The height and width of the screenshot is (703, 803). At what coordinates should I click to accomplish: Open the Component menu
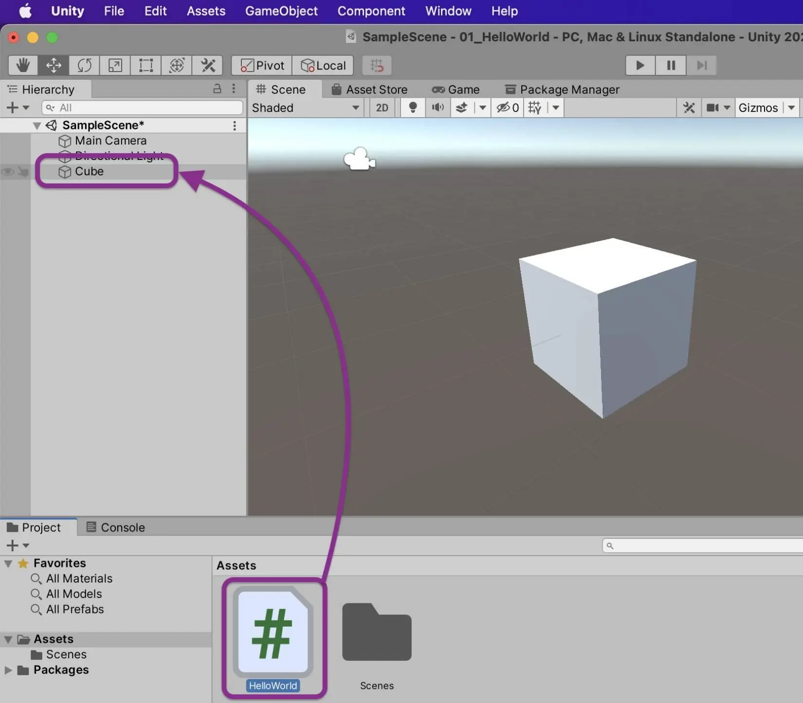click(371, 11)
